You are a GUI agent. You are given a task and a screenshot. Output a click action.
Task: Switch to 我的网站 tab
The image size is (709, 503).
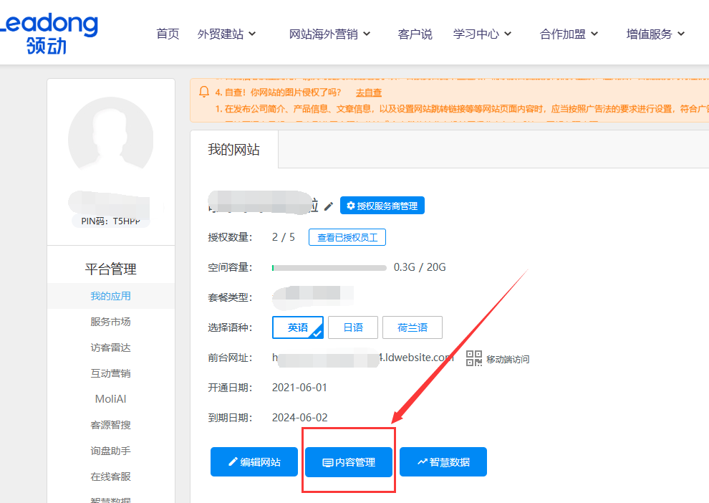coord(233,150)
